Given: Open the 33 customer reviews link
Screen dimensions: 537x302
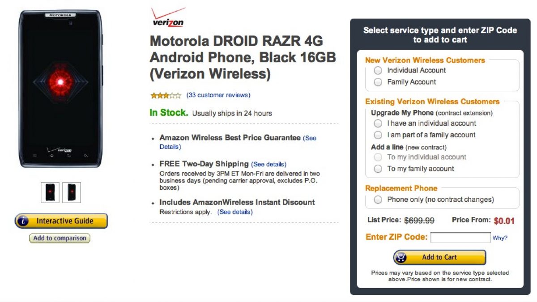Looking at the screenshot, I should pos(218,95).
